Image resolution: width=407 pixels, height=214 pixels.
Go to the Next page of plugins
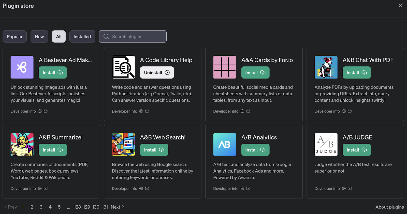pyautogui.click(x=117, y=207)
